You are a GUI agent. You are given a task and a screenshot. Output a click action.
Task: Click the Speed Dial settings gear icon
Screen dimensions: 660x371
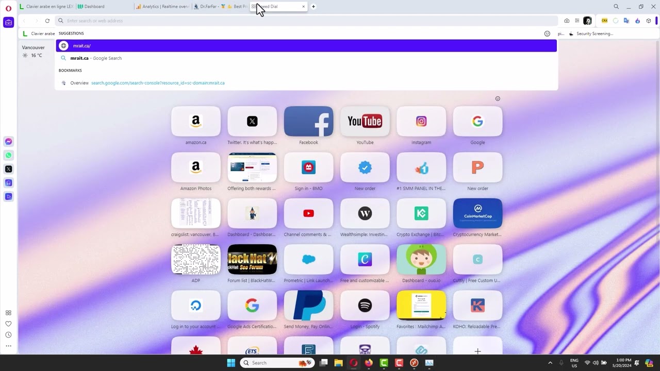coord(498,98)
